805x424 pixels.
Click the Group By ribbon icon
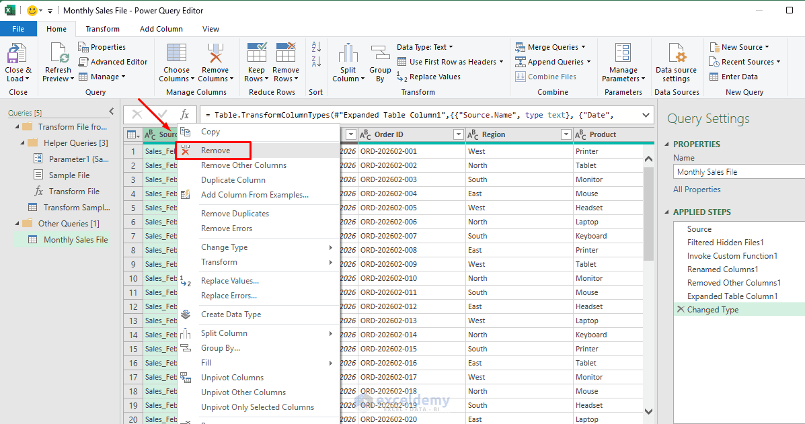[381, 54]
